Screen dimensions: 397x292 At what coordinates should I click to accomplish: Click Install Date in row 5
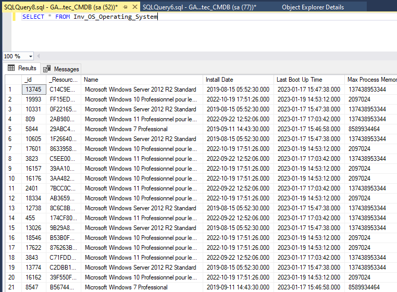coord(238,129)
